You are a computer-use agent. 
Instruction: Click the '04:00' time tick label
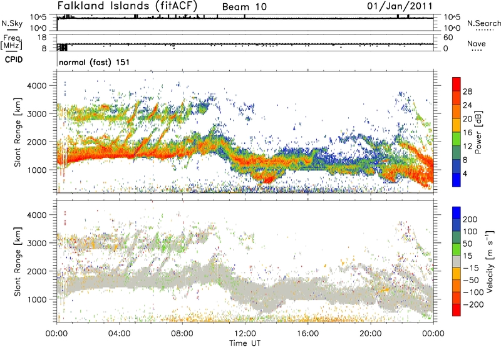120,334
